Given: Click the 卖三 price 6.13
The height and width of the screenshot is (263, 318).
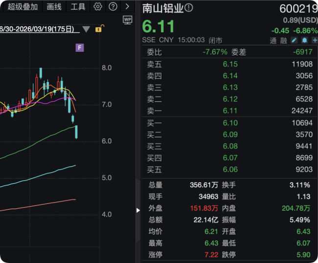Looking at the screenshot, I should click(230, 88).
